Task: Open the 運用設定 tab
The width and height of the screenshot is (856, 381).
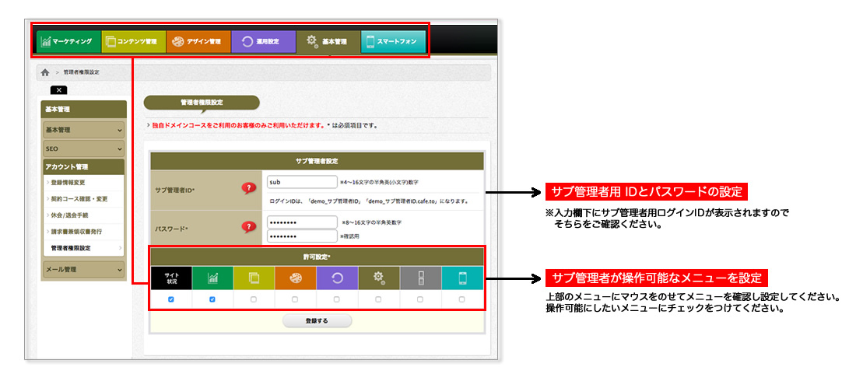Action: tap(263, 41)
